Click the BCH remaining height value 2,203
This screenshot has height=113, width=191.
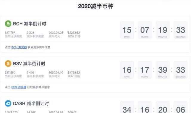(30, 33)
